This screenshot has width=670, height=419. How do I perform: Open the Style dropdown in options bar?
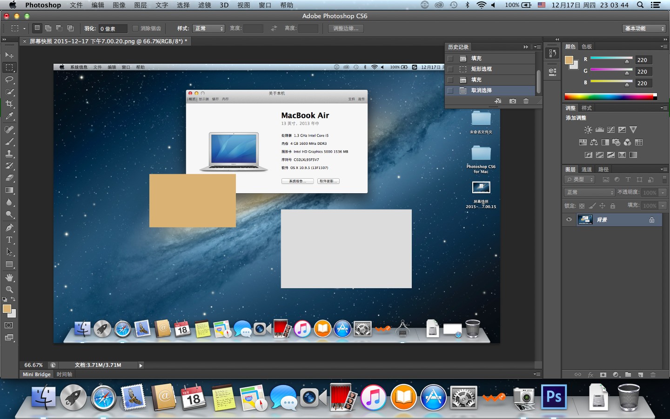tap(209, 28)
